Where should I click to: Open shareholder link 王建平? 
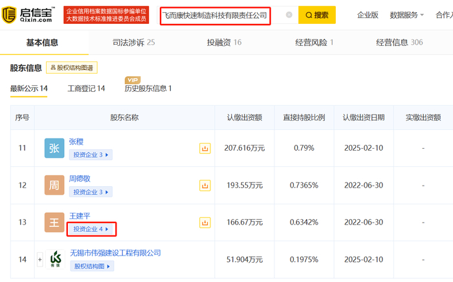pyautogui.click(x=80, y=216)
